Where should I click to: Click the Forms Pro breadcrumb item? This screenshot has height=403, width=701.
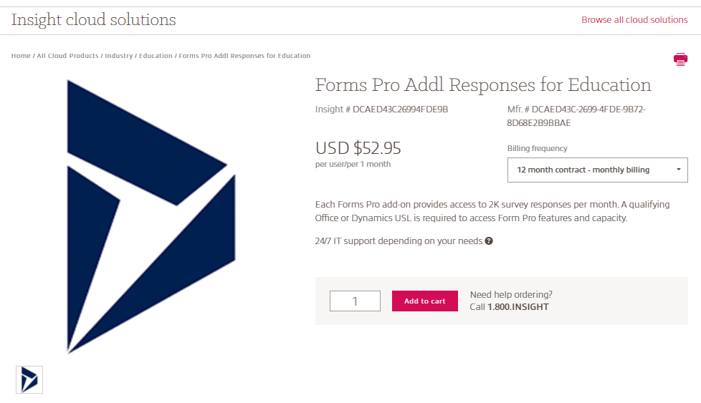click(244, 56)
